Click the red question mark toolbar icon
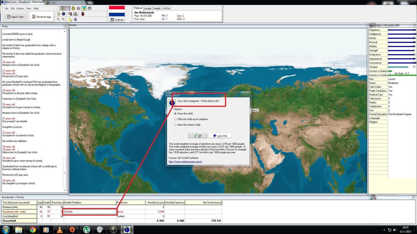 (68, 8)
